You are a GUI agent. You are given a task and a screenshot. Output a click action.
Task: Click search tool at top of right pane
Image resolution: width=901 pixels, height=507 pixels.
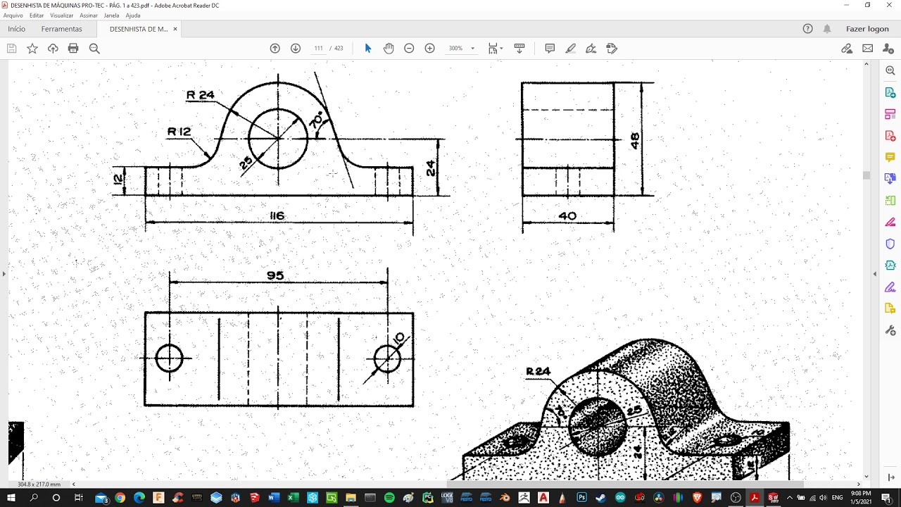[x=890, y=70]
